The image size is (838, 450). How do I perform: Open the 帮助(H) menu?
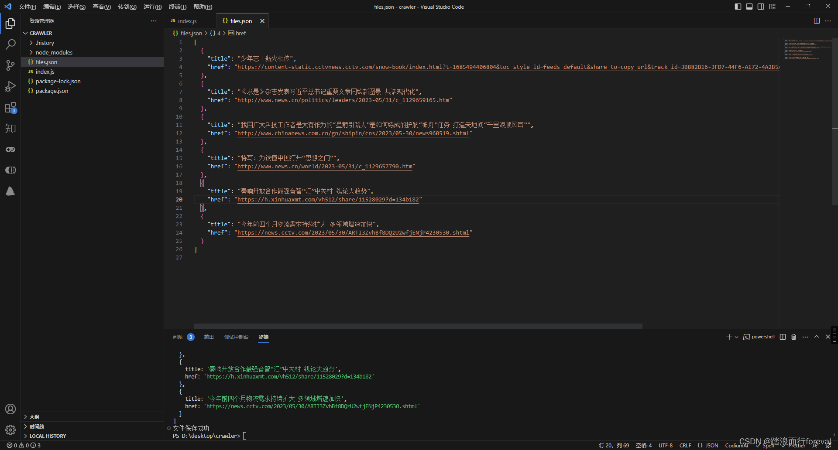[203, 7]
